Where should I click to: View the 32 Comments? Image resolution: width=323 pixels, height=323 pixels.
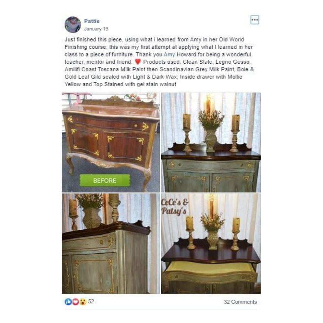pos(240,302)
